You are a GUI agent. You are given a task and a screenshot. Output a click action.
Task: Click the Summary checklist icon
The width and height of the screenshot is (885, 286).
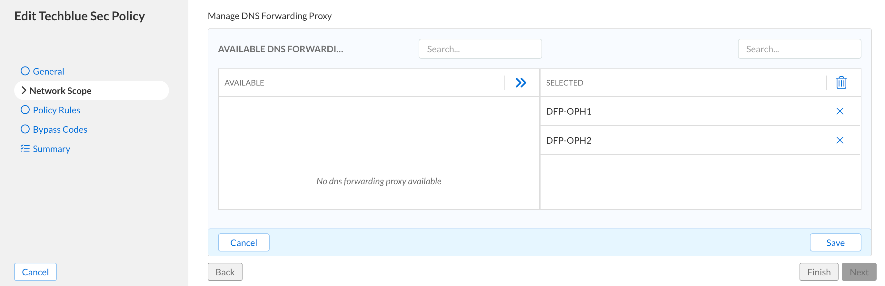tap(25, 148)
